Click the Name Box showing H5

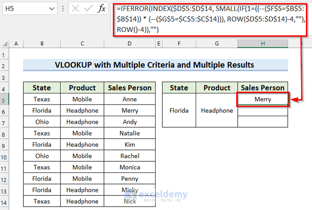point(30,8)
